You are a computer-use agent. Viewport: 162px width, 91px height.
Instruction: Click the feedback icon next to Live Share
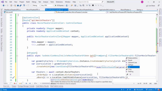coord(159,6)
